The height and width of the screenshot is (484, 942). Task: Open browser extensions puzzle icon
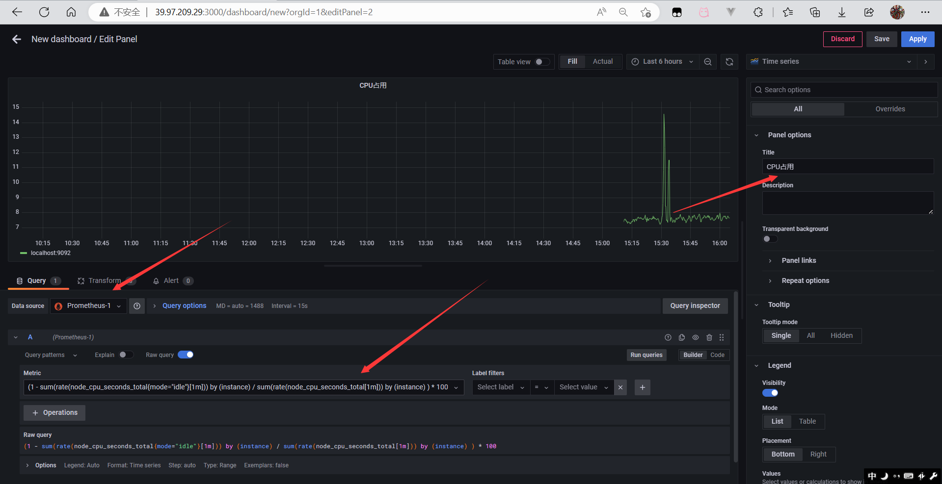pos(758,12)
